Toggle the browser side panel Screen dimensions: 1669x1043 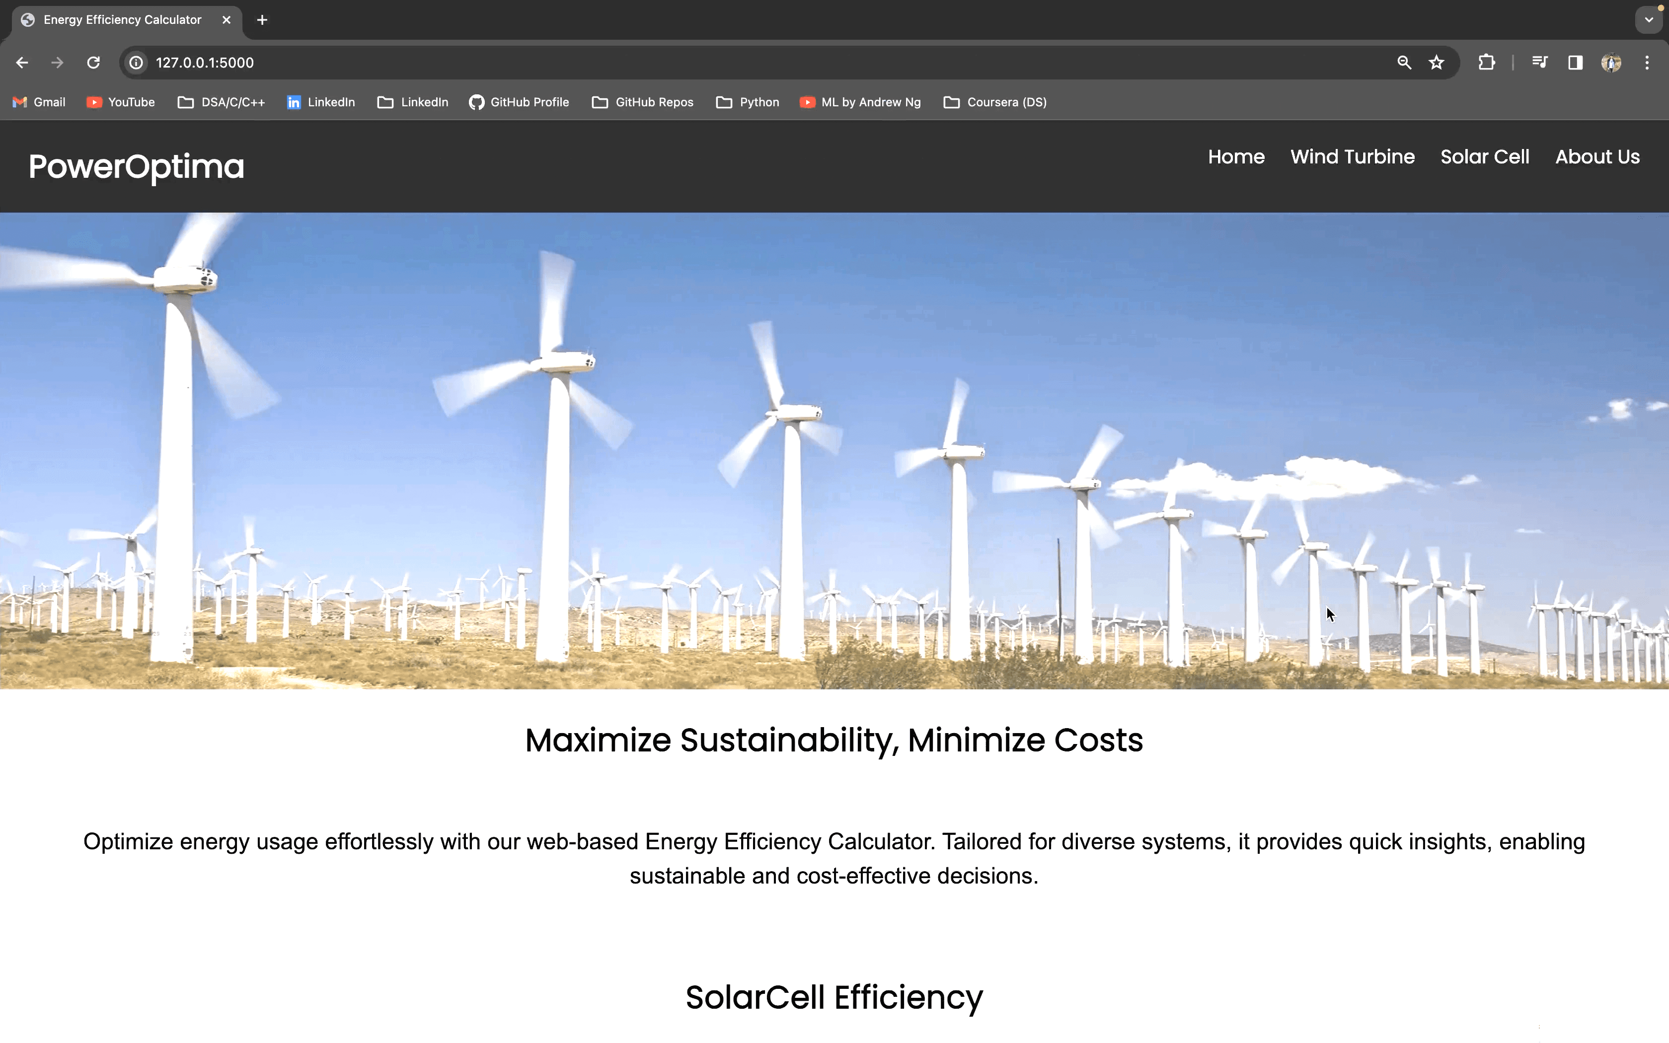pos(1575,63)
